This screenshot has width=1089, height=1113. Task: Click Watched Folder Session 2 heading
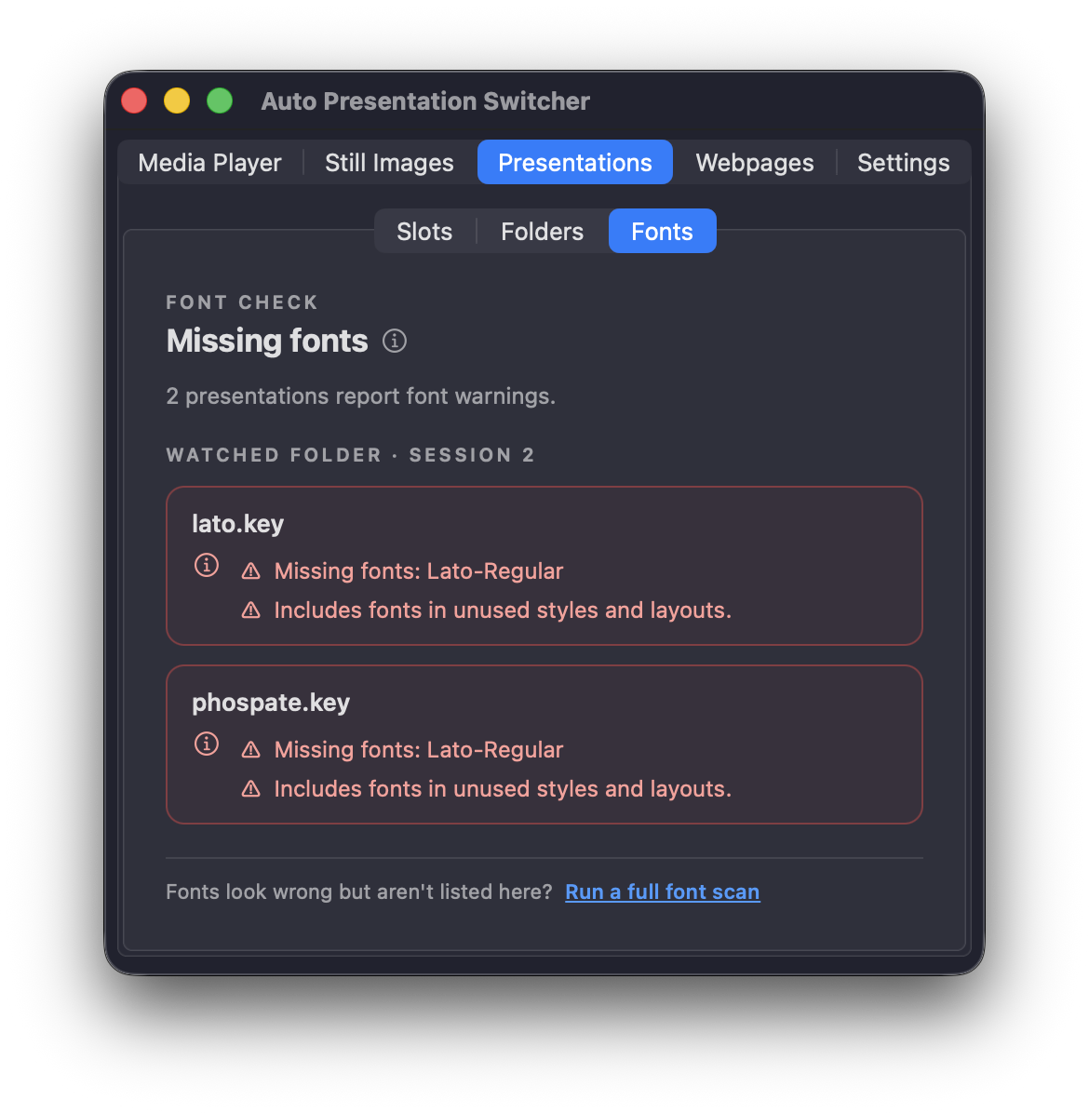(x=351, y=455)
